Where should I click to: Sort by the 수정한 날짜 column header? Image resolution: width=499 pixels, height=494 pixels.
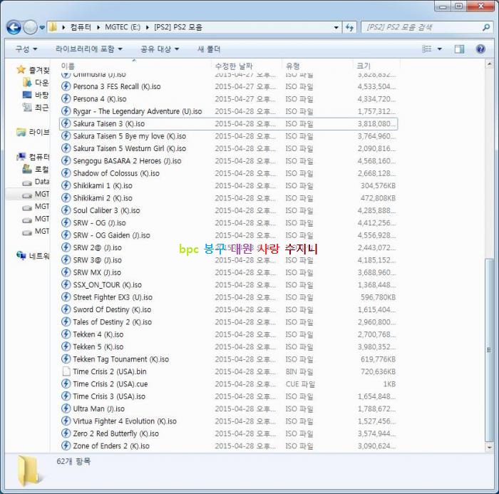pyautogui.click(x=234, y=66)
